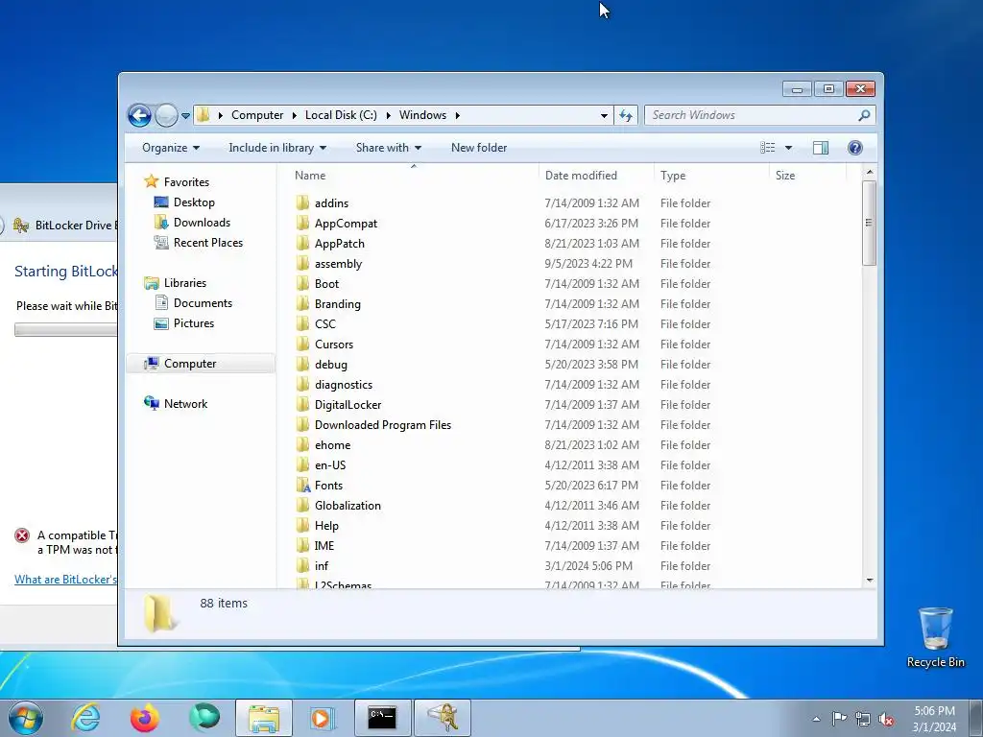Select the Boot folder
Viewport: 983px width, 737px height.
[x=326, y=284]
